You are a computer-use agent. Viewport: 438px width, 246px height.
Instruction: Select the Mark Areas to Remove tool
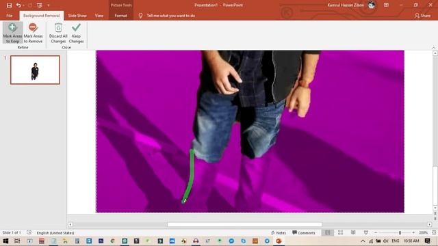(33, 33)
